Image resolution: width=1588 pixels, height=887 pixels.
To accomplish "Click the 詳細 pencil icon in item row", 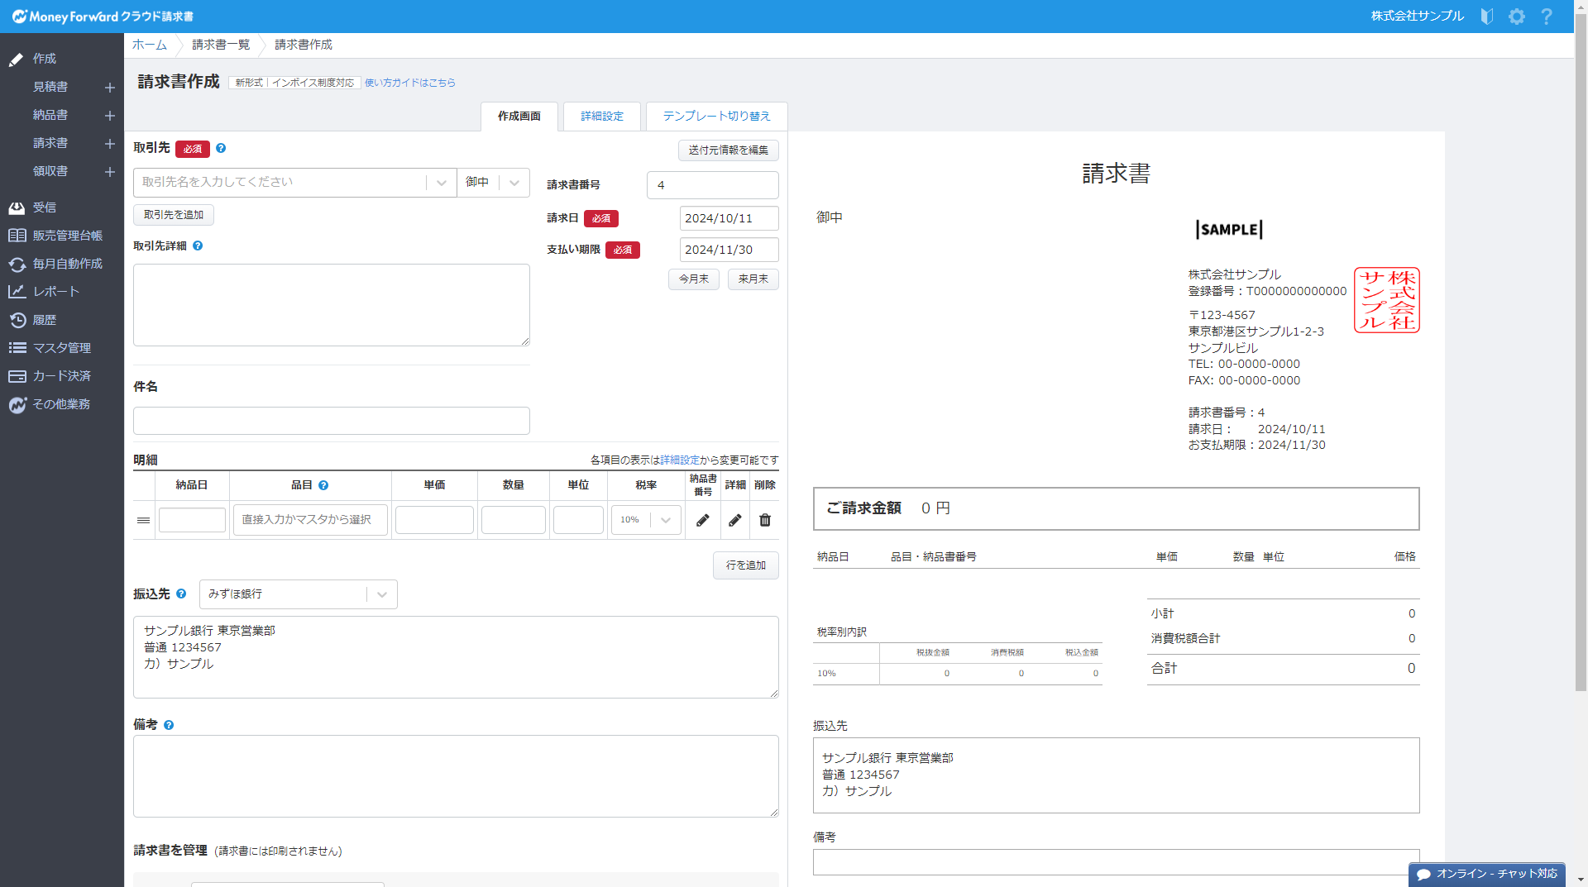I will click(x=734, y=520).
